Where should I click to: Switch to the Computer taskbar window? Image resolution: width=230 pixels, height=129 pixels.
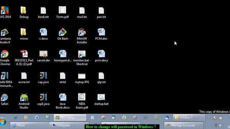pos(69,125)
